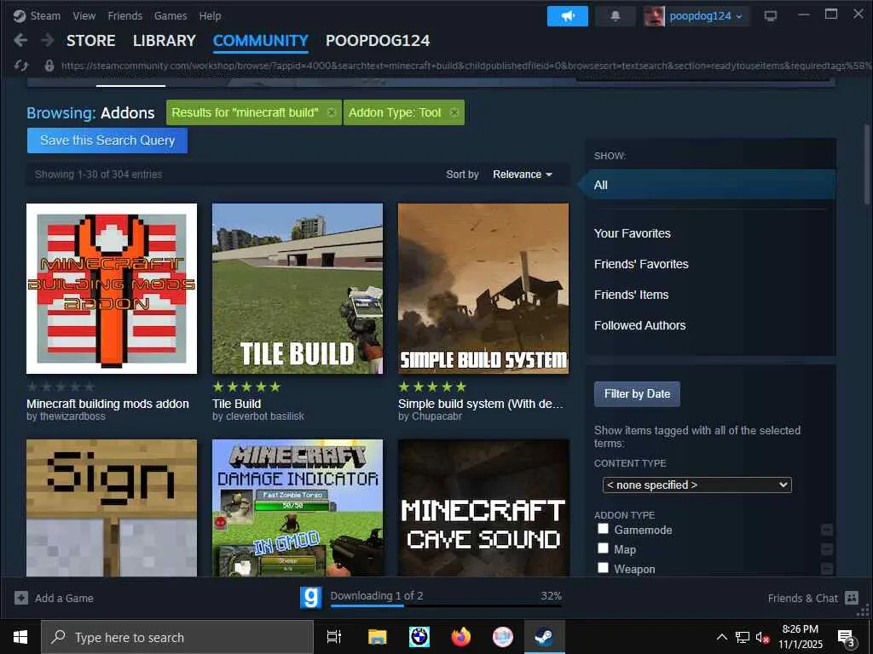
Task: Show All items in sidebar
Action: [707, 185]
